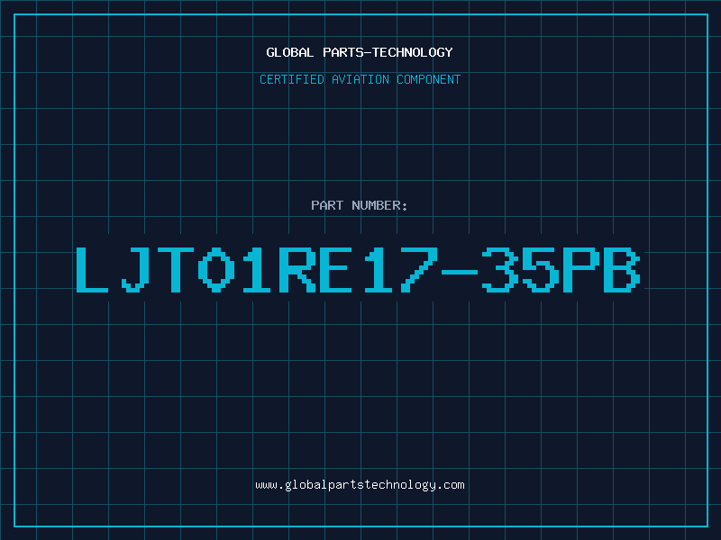This screenshot has height=540, width=721.
Task: Click the website URL at the bottom
Action: pyautogui.click(x=360, y=485)
